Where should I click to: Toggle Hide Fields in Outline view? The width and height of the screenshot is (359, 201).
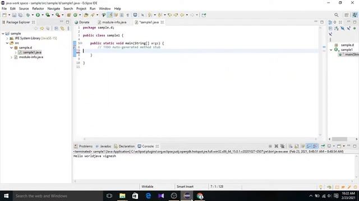click(x=343, y=28)
